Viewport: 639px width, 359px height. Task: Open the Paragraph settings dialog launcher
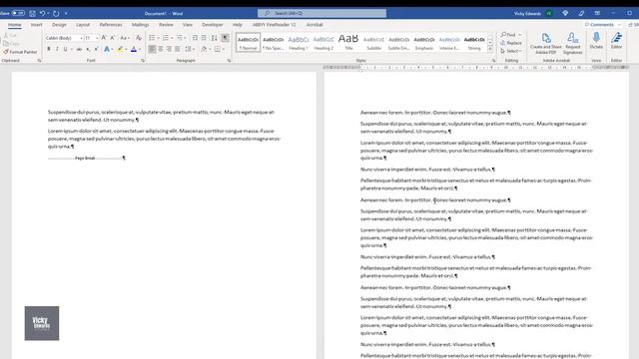pos(229,60)
